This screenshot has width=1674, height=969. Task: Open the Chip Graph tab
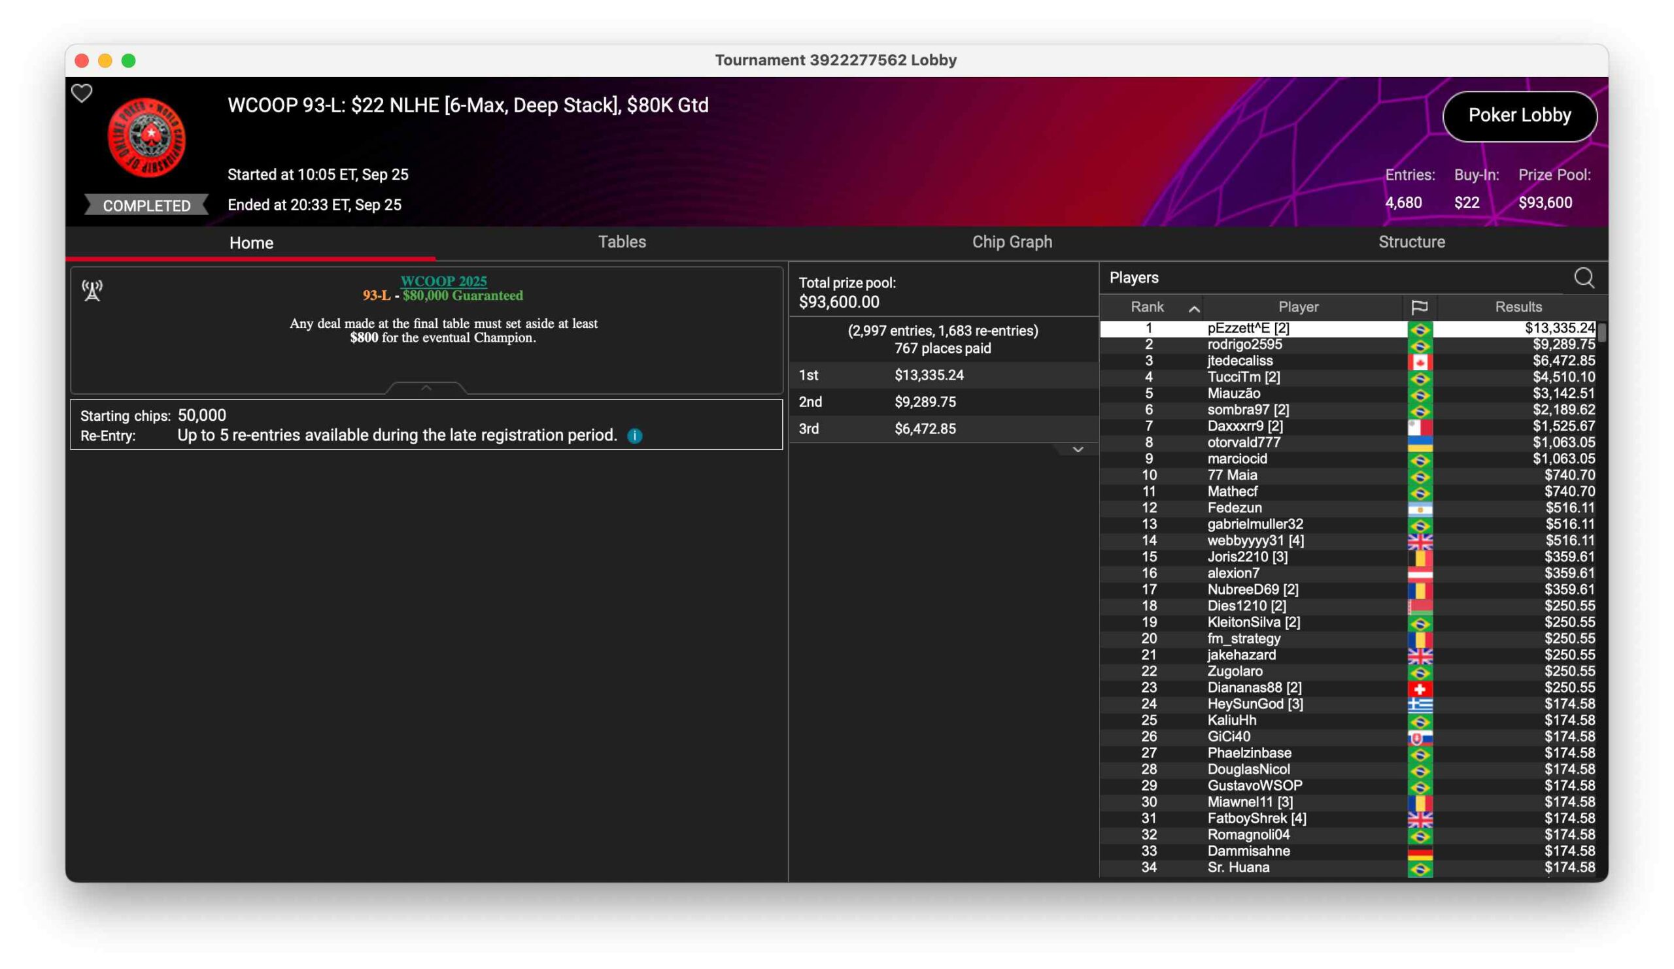coord(1012,242)
